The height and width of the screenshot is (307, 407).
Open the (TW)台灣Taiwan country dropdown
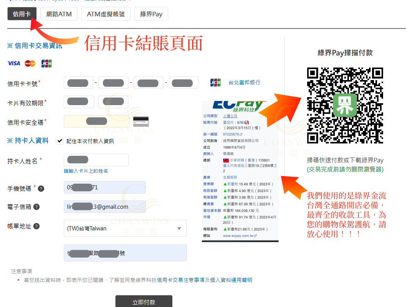point(125,228)
